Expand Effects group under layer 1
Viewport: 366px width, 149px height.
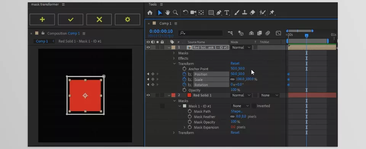pos(174,58)
